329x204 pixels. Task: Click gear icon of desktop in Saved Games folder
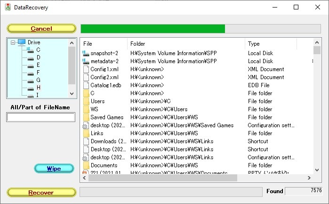pyautogui.click(x=86, y=125)
